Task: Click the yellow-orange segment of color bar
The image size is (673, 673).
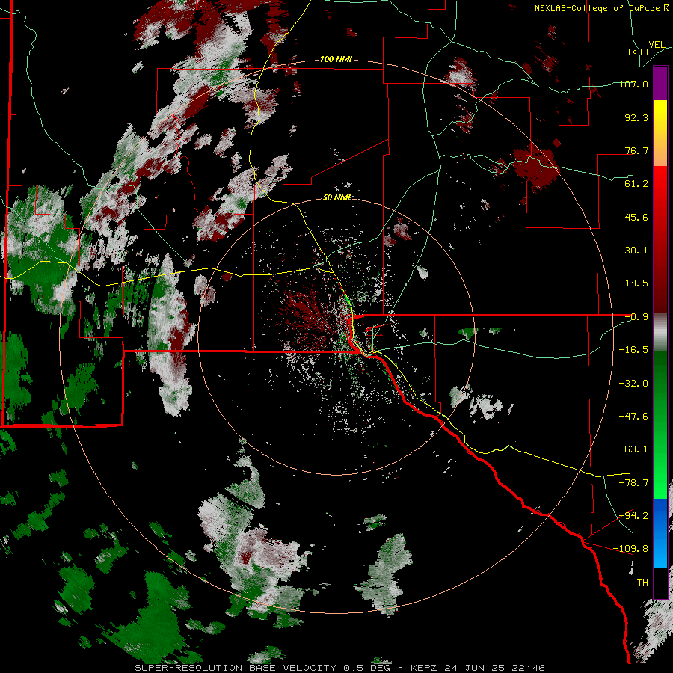Action: 660,133
